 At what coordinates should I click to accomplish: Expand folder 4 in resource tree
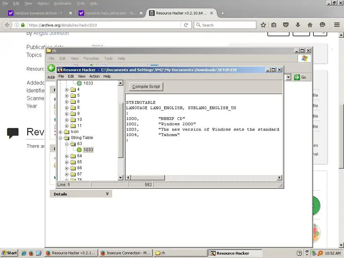pos(67,90)
